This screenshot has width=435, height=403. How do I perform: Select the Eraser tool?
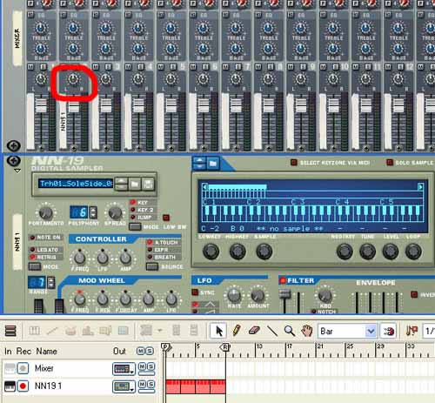click(254, 331)
